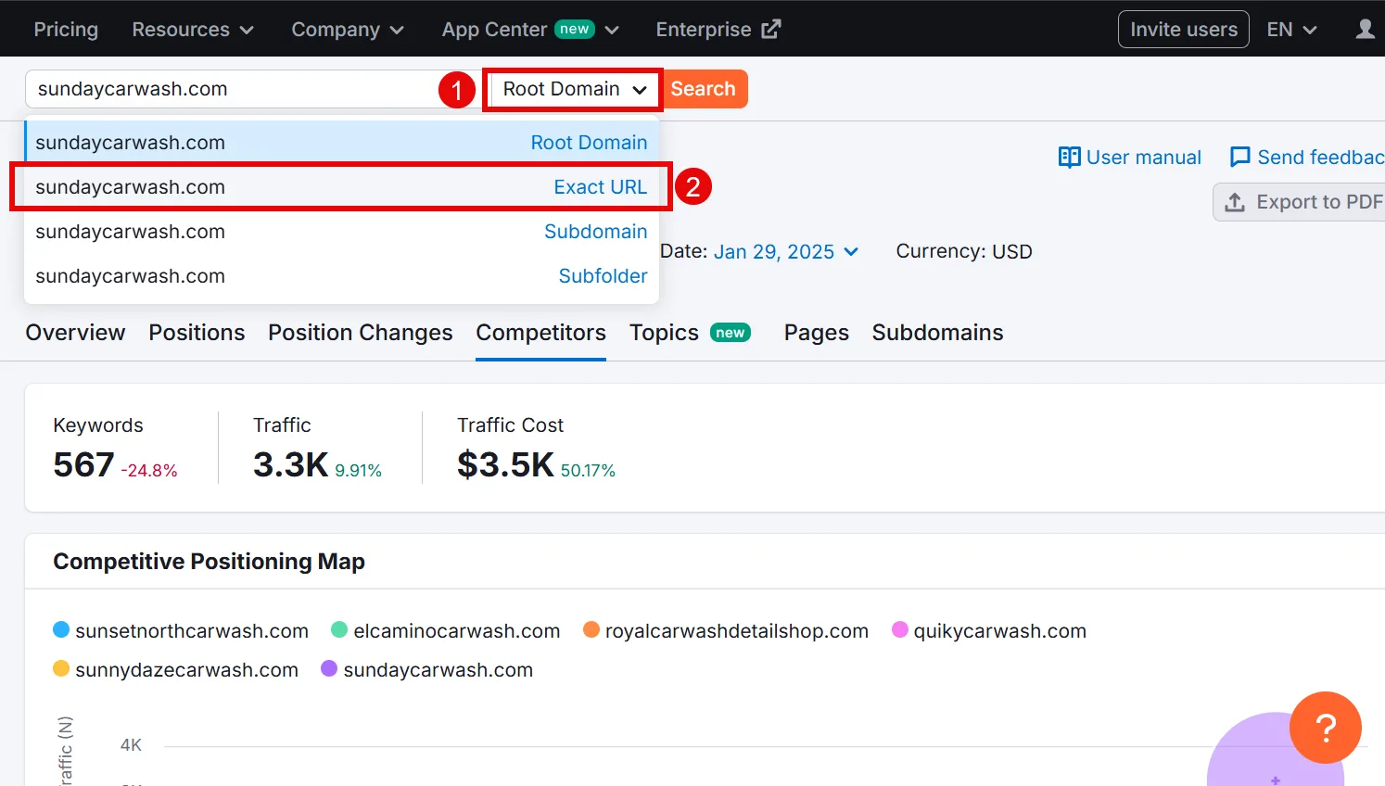1385x786 pixels.
Task: Click the Competitive Positioning Map heading
Action: (x=209, y=562)
